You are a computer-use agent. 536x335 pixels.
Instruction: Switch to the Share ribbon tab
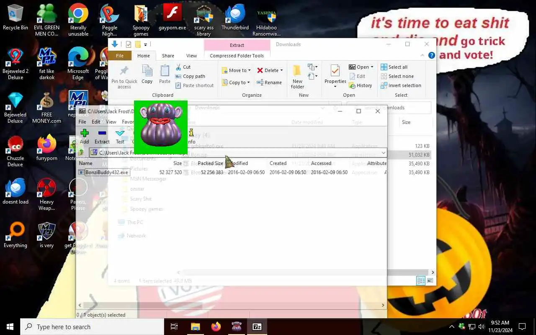pos(168,56)
